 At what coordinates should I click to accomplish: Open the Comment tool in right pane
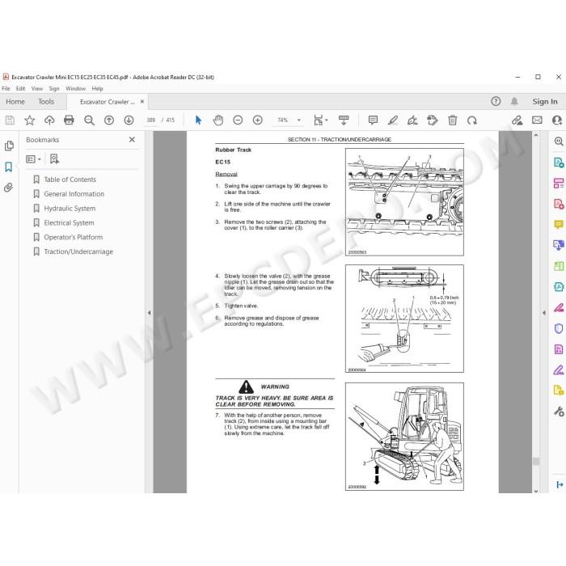(559, 225)
